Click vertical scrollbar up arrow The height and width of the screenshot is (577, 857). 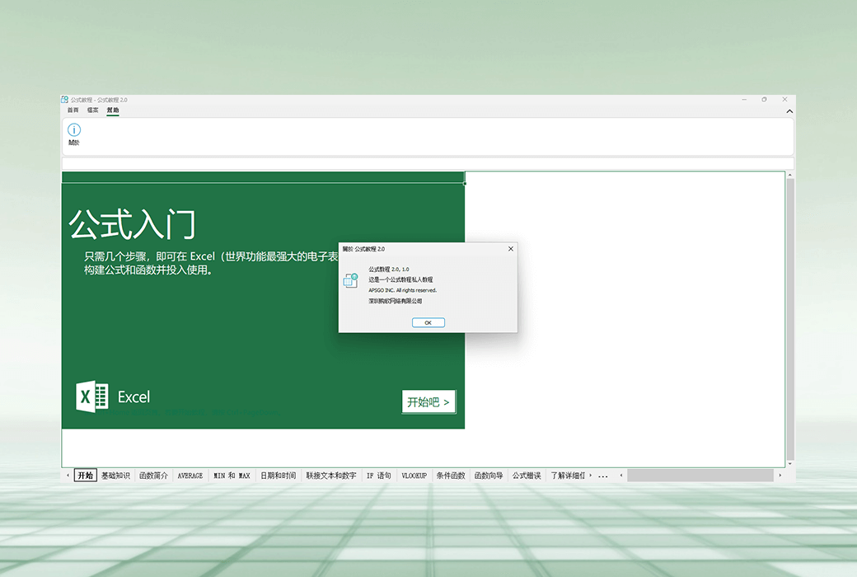(789, 175)
